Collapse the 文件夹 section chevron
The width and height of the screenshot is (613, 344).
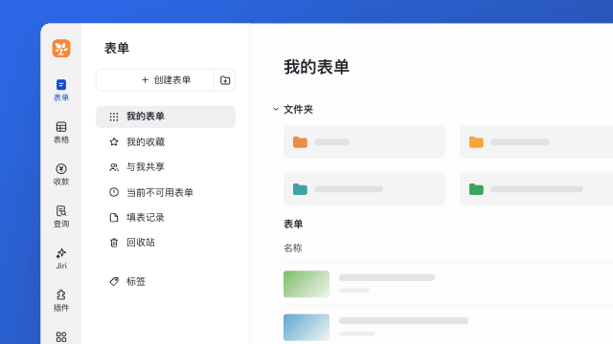click(276, 109)
